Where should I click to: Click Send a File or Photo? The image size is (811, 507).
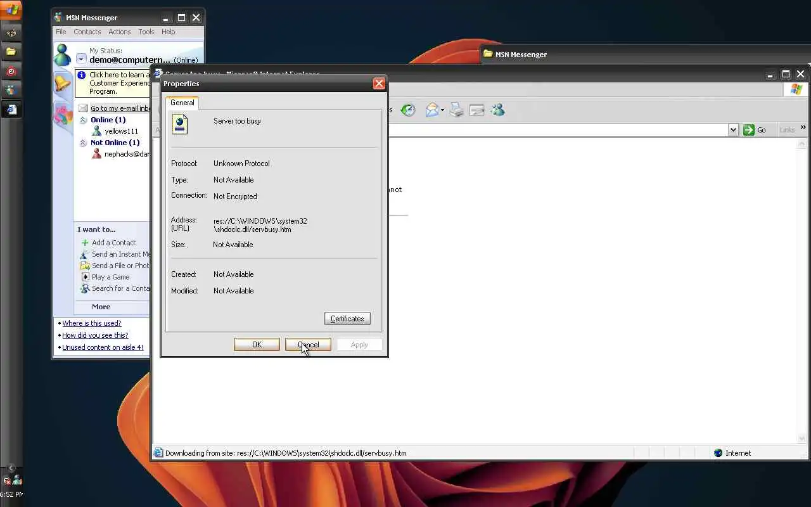tap(120, 266)
